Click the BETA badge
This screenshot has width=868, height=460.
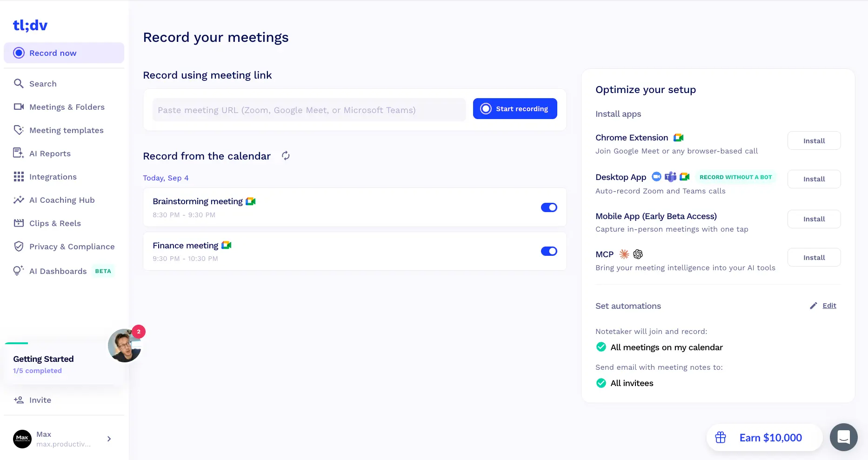click(103, 271)
